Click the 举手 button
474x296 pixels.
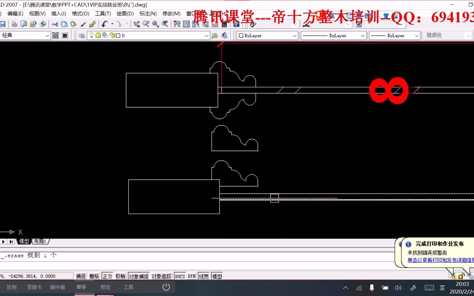(81, 287)
